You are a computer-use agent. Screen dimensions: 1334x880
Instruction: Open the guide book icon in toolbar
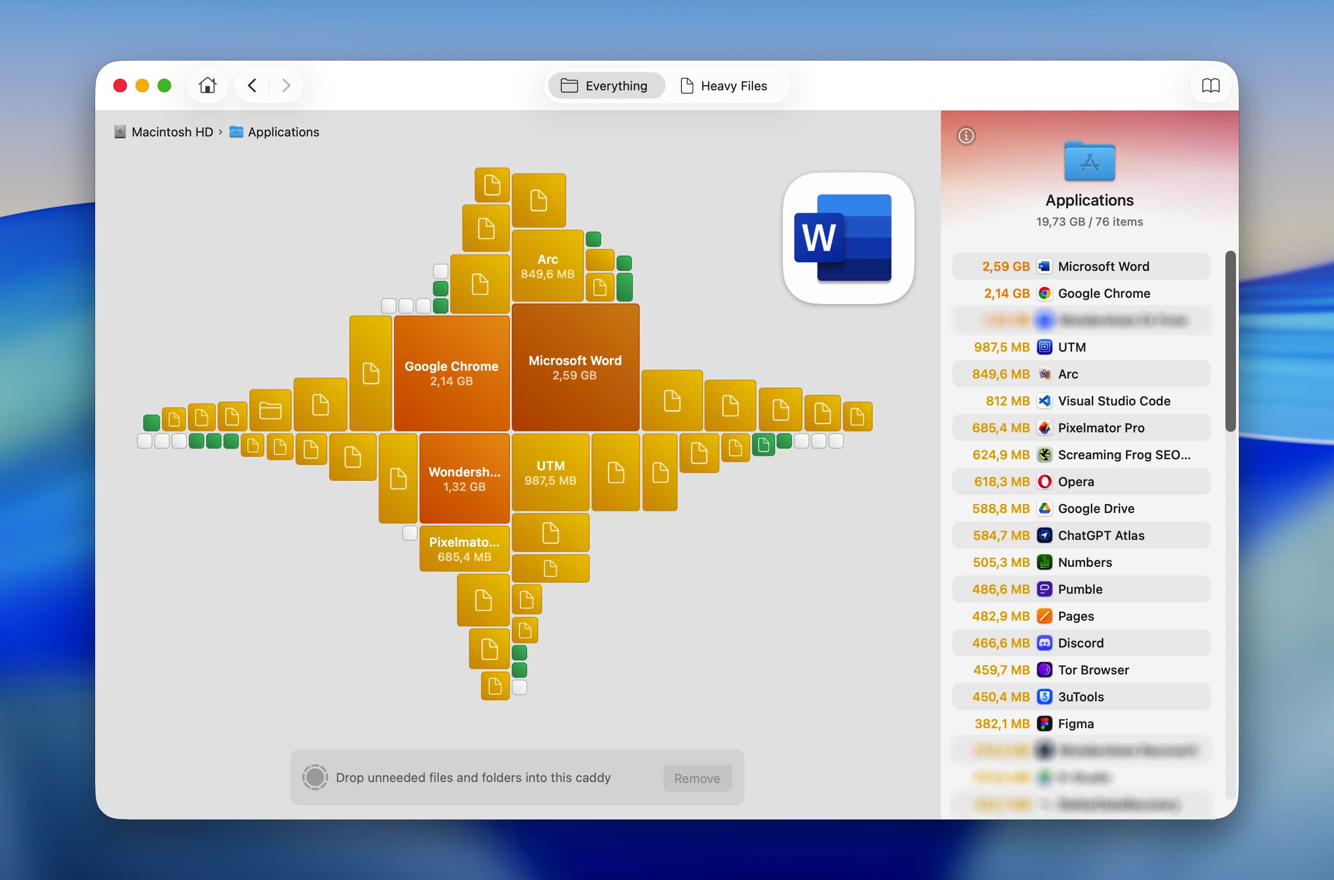click(x=1210, y=86)
